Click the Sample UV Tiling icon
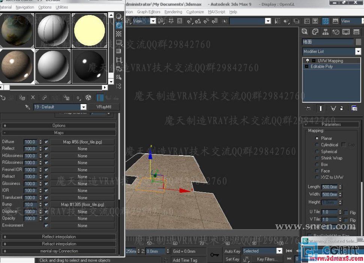This screenshot has width=364, height=263. 119,42
